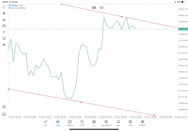188x131 pixels.
Task: Open the drawing objects shapes icon
Action: [4, 38]
